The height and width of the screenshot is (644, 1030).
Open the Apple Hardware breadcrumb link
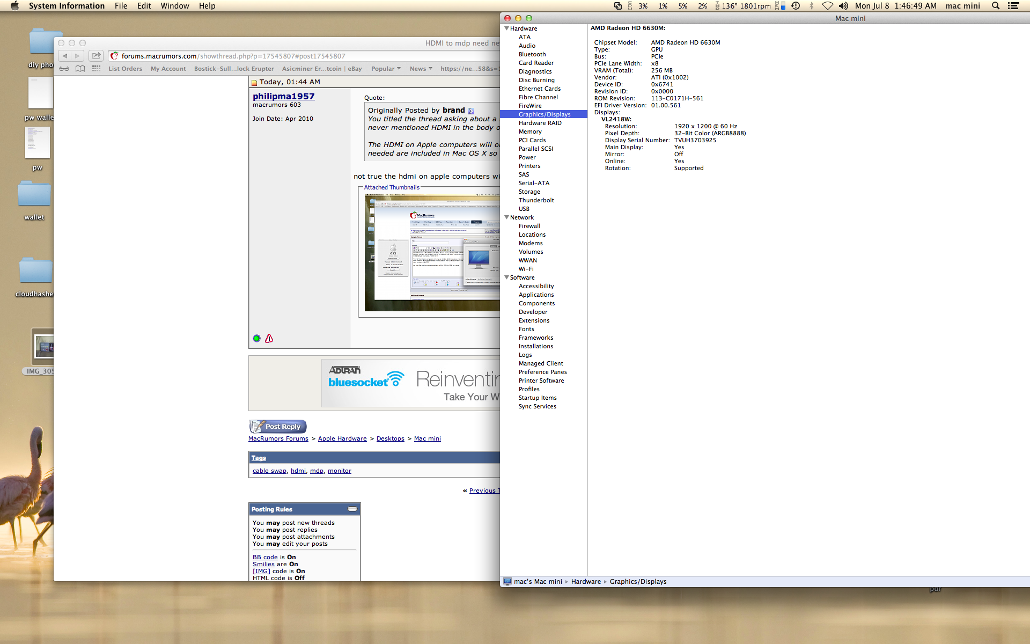pos(342,438)
